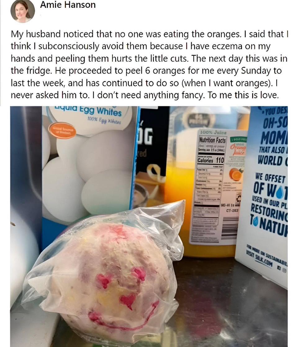Click the heart nose drawn on bag

click(x=129, y=301)
